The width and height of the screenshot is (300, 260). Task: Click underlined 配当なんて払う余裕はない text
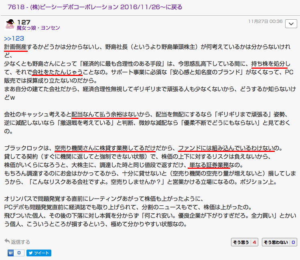(105, 115)
